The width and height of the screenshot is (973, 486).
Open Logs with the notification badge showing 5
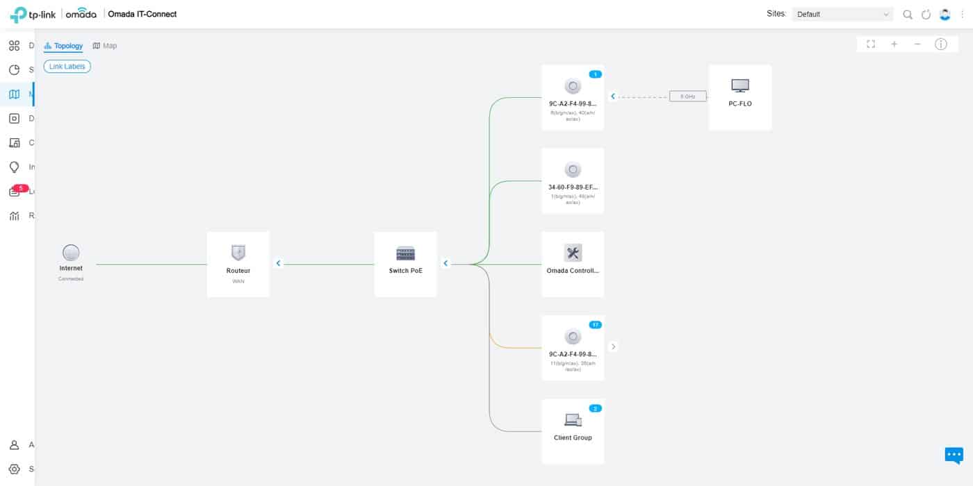[x=14, y=191]
